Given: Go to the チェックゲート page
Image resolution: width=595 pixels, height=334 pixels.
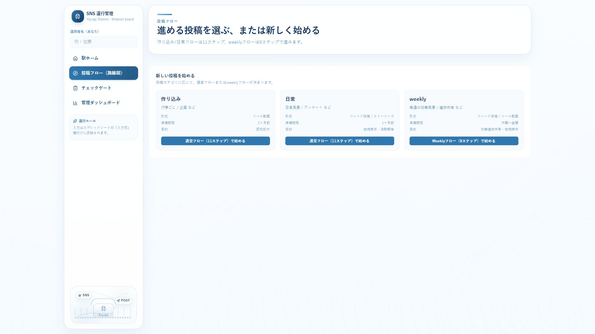Looking at the screenshot, I should coord(104,88).
